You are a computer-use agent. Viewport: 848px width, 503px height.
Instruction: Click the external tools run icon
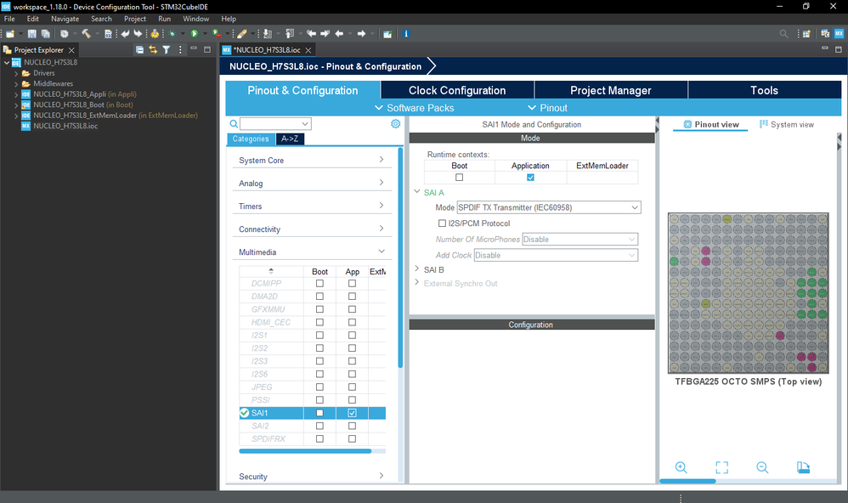(x=217, y=33)
